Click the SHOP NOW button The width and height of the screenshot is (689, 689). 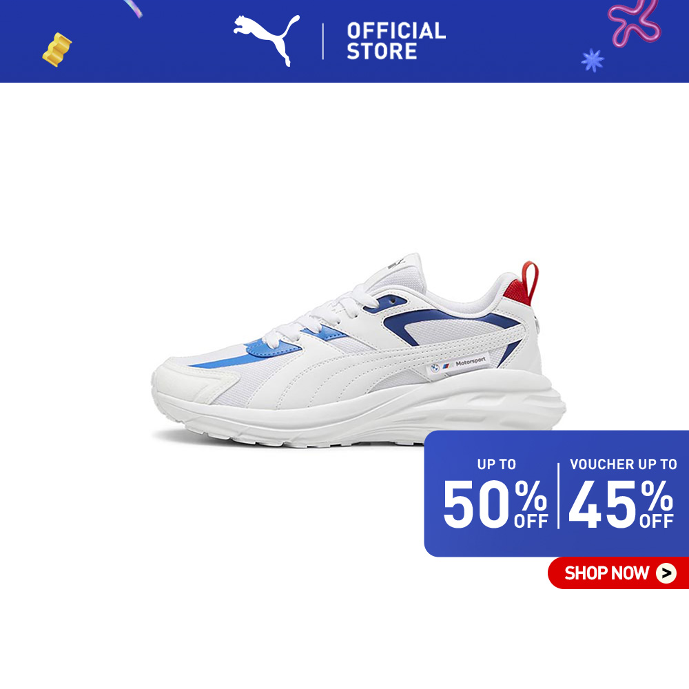point(618,573)
